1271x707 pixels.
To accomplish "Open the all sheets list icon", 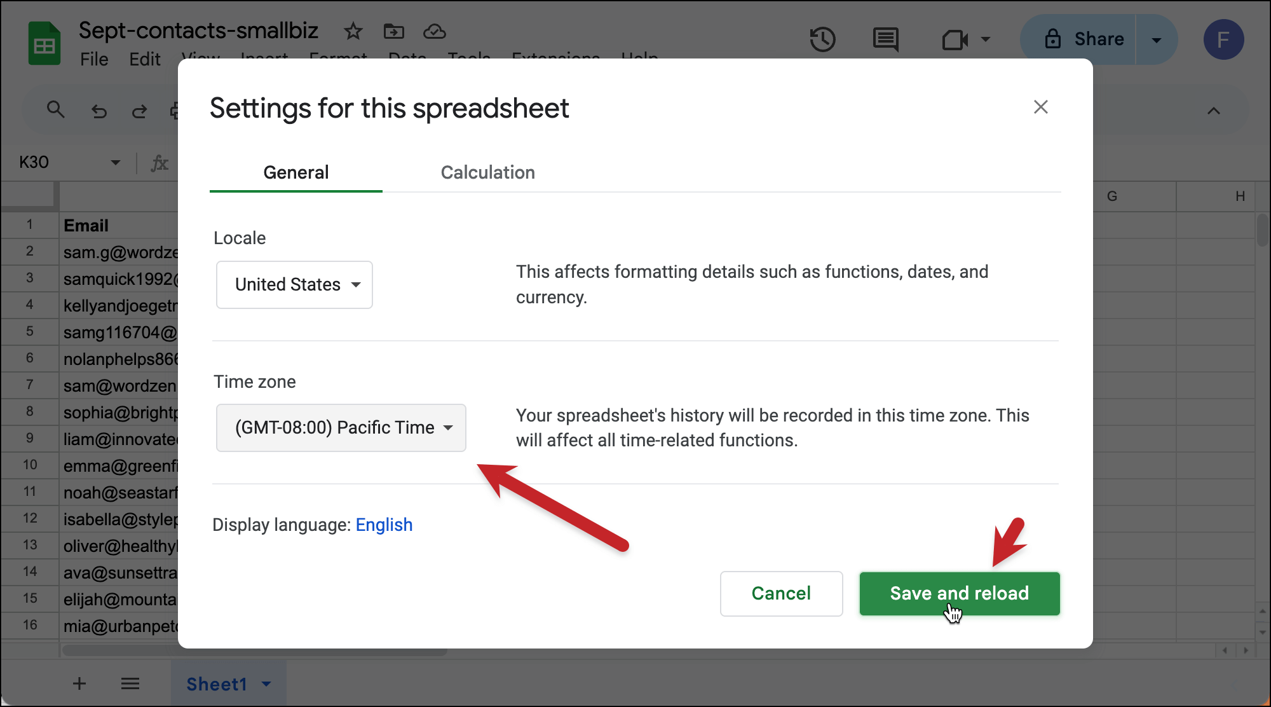I will pyautogui.click(x=130, y=683).
